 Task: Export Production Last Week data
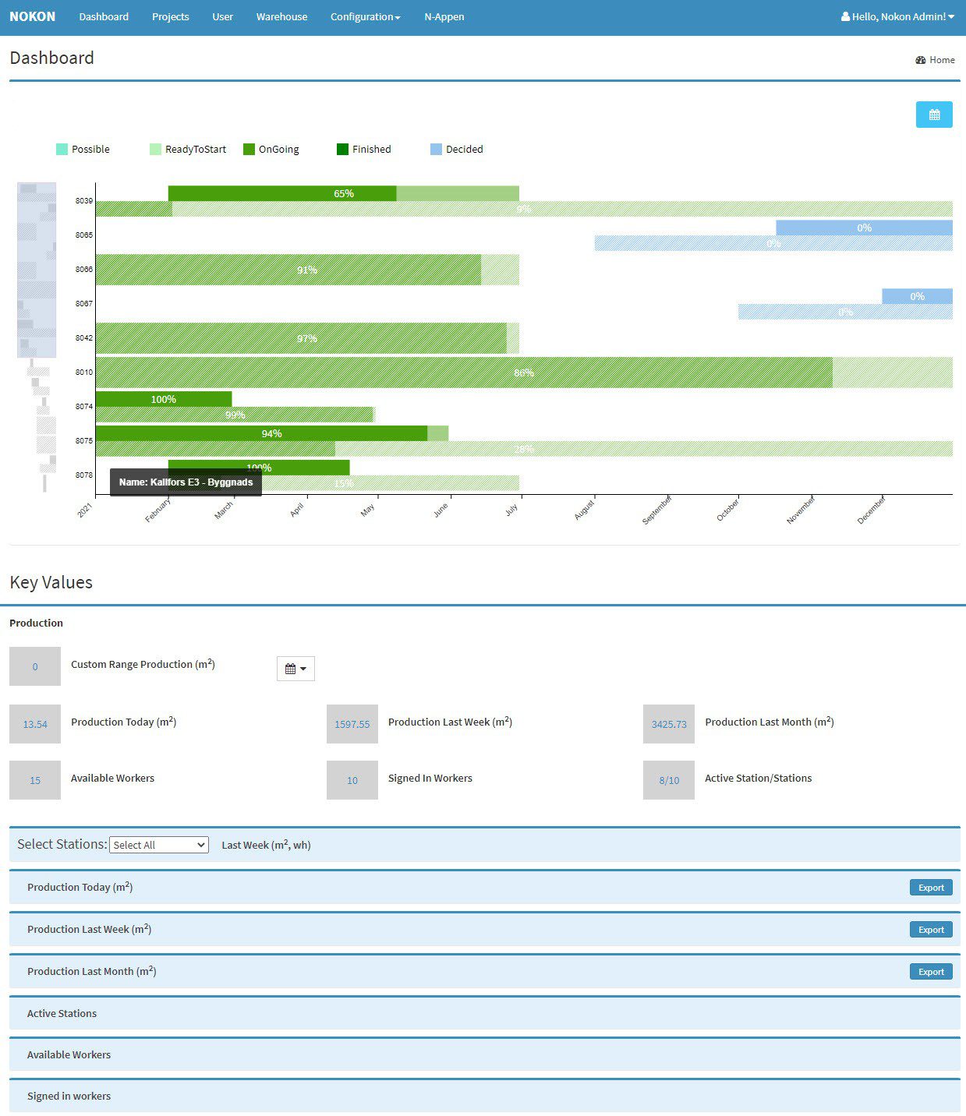point(930,930)
